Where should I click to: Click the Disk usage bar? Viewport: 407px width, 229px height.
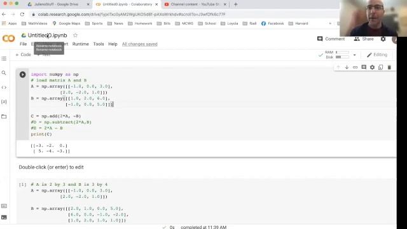point(342,57)
